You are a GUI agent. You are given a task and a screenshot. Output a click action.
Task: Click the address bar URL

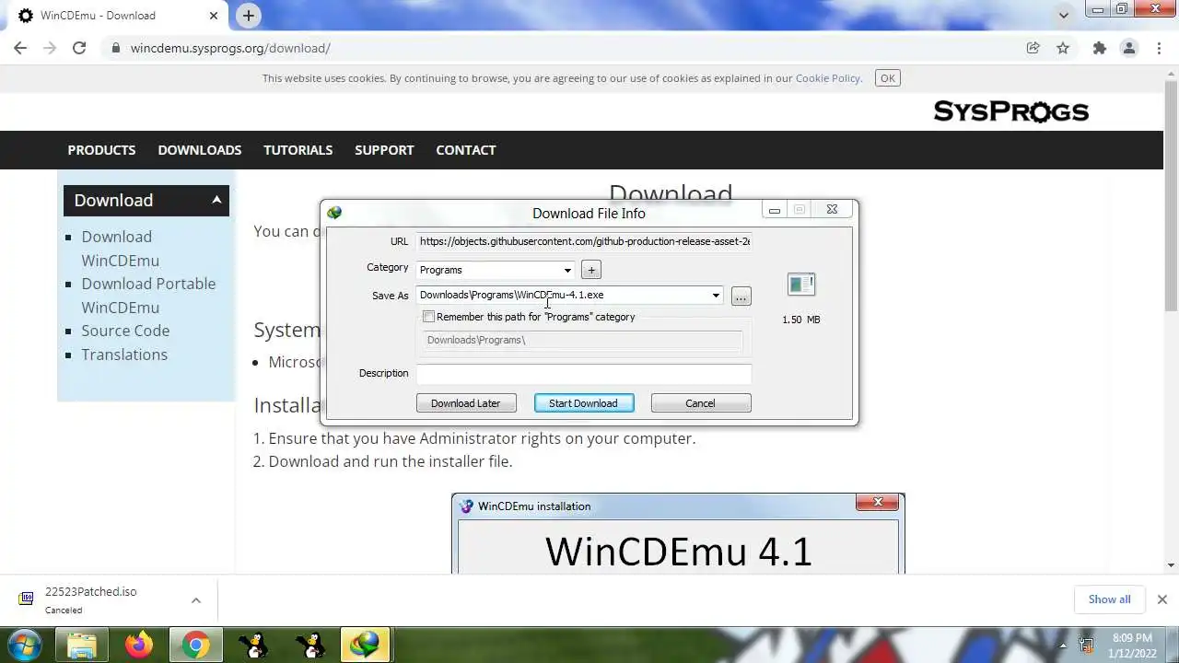230,48
